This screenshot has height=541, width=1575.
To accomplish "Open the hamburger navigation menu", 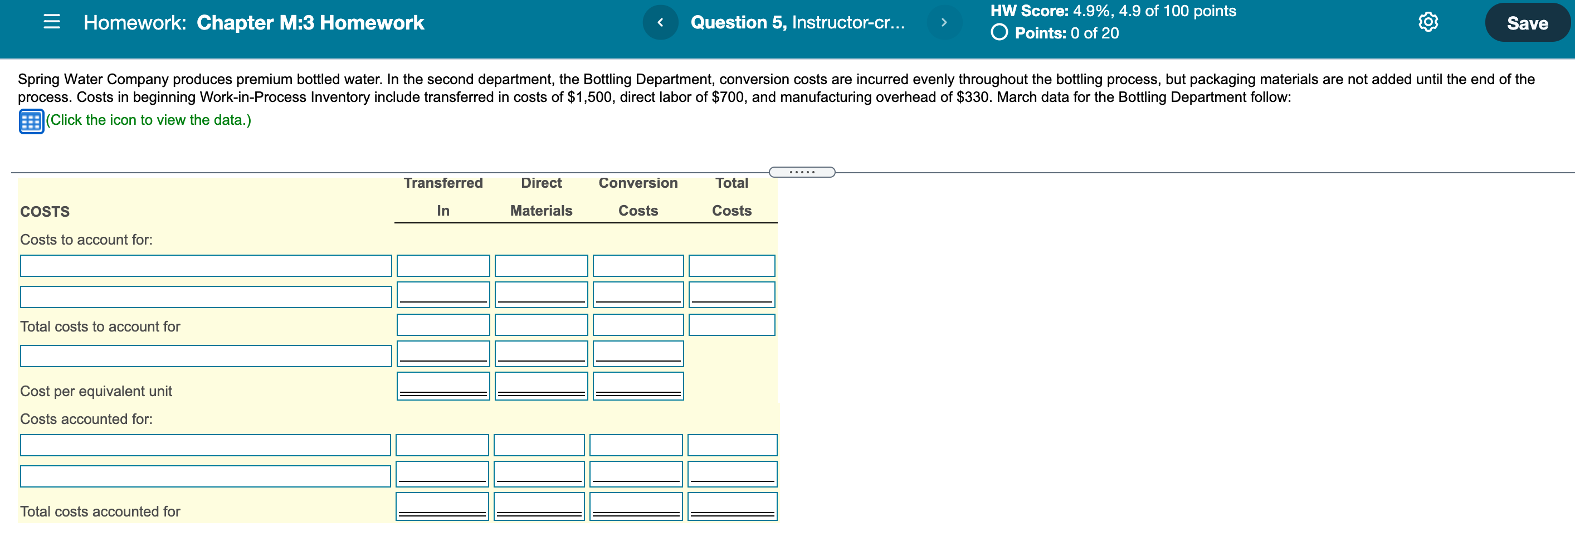I will coord(52,22).
